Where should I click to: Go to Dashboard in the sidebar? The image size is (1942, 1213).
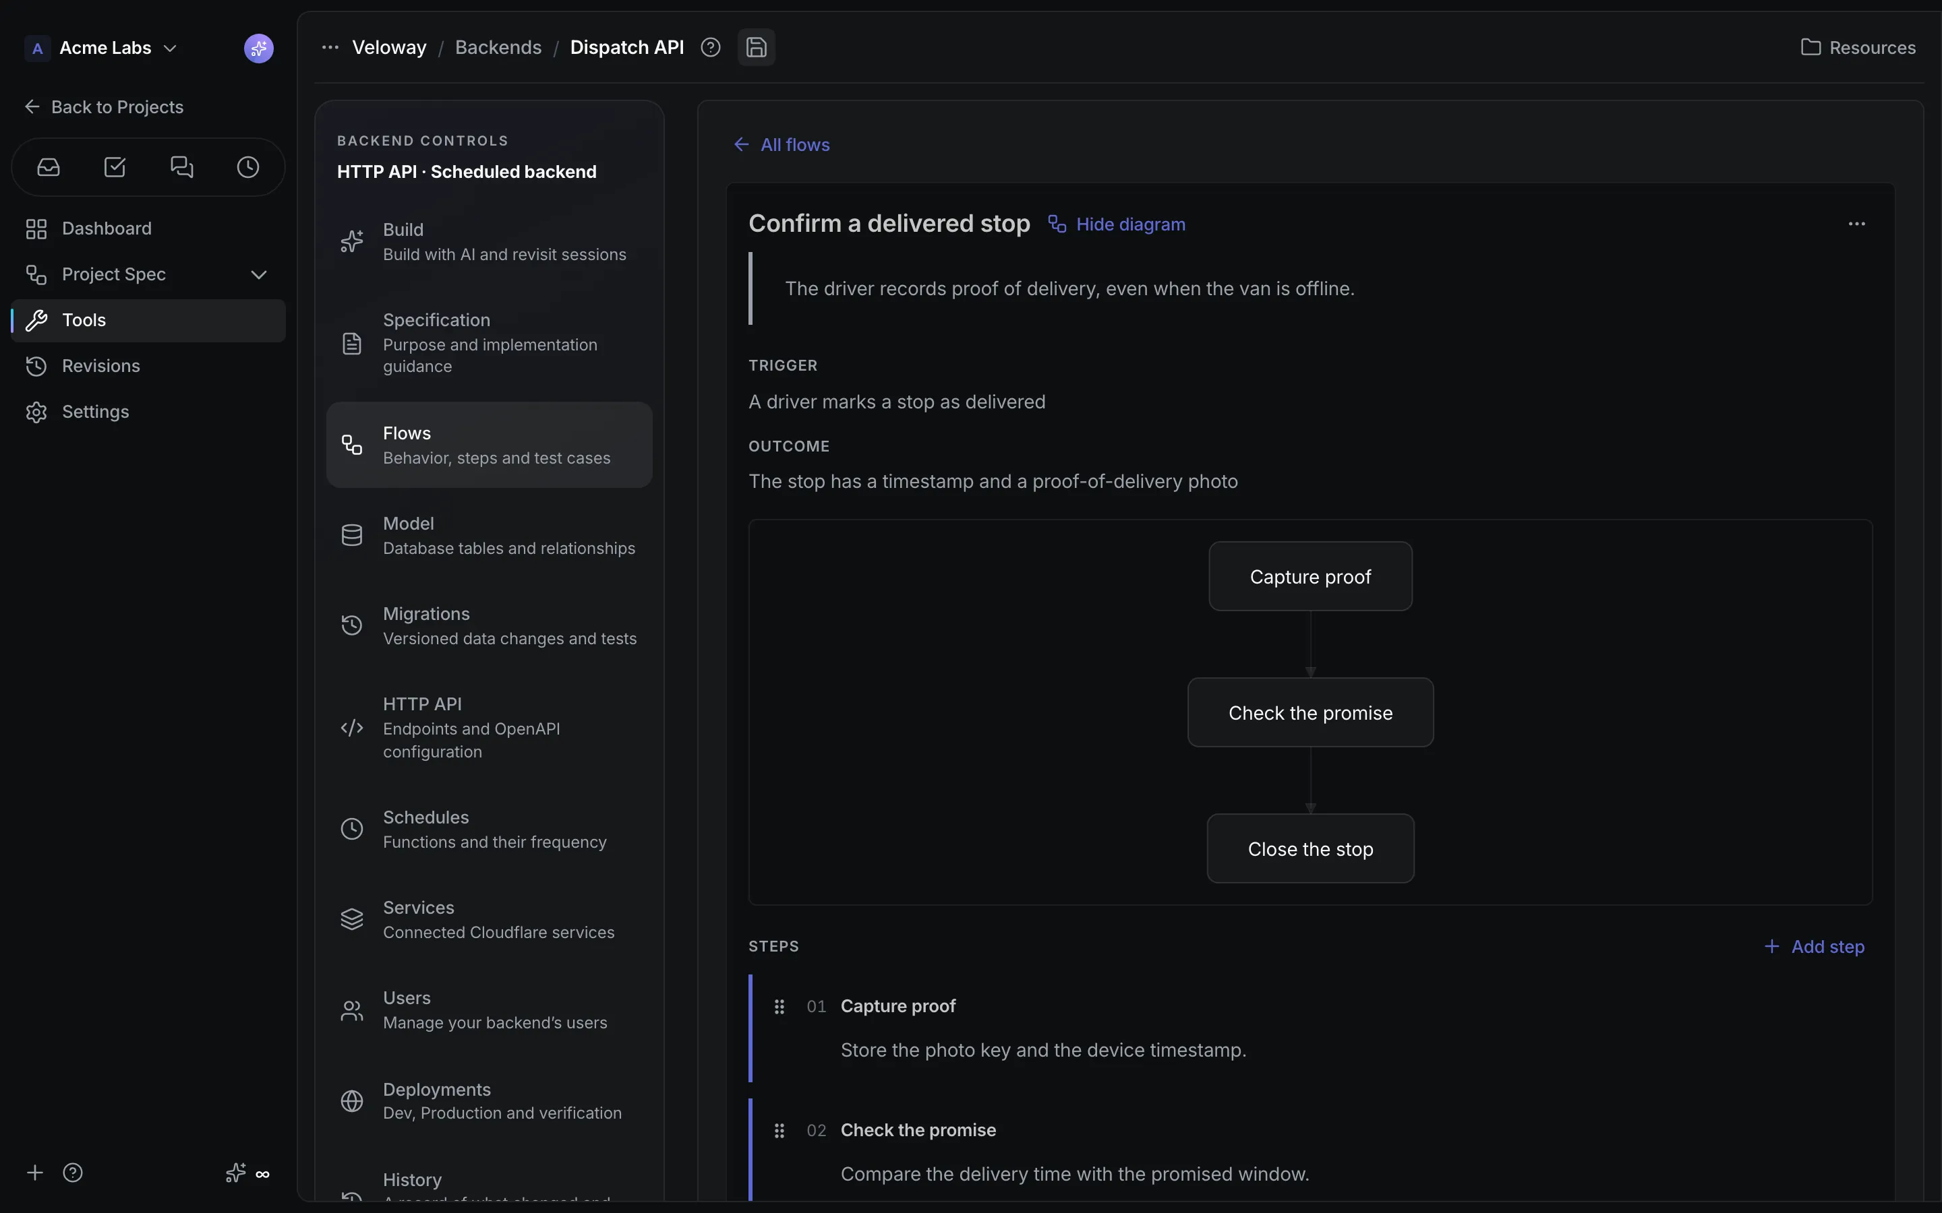pos(148,228)
